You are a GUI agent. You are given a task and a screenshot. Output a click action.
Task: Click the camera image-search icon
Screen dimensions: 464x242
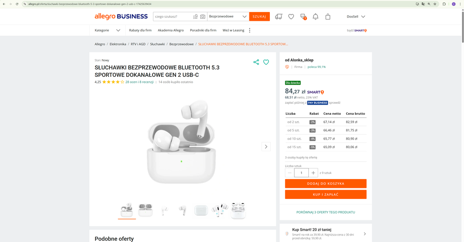tap(203, 17)
